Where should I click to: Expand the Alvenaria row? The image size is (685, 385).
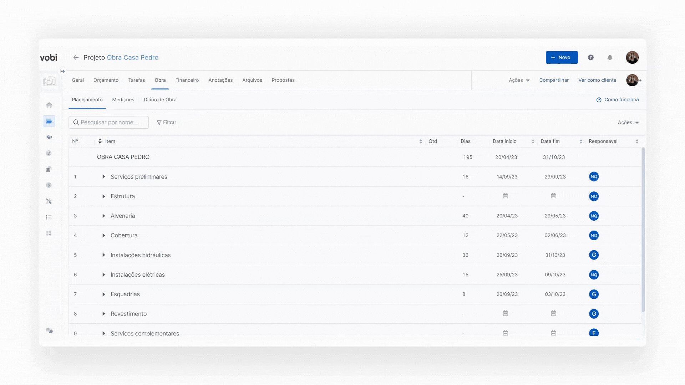103,216
